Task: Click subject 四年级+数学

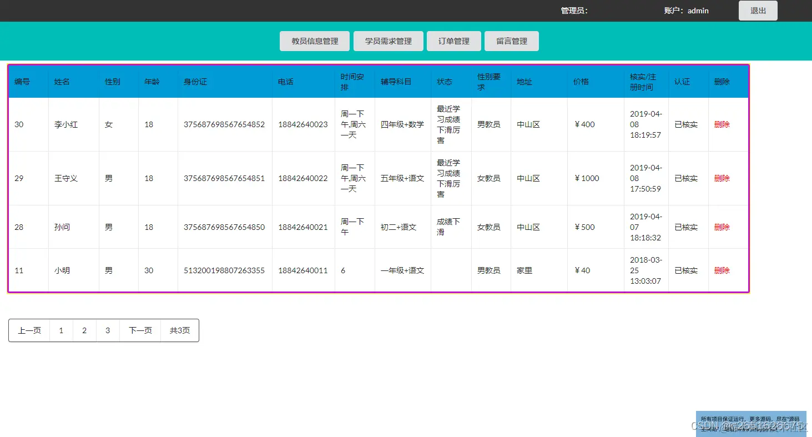Action: [402, 124]
